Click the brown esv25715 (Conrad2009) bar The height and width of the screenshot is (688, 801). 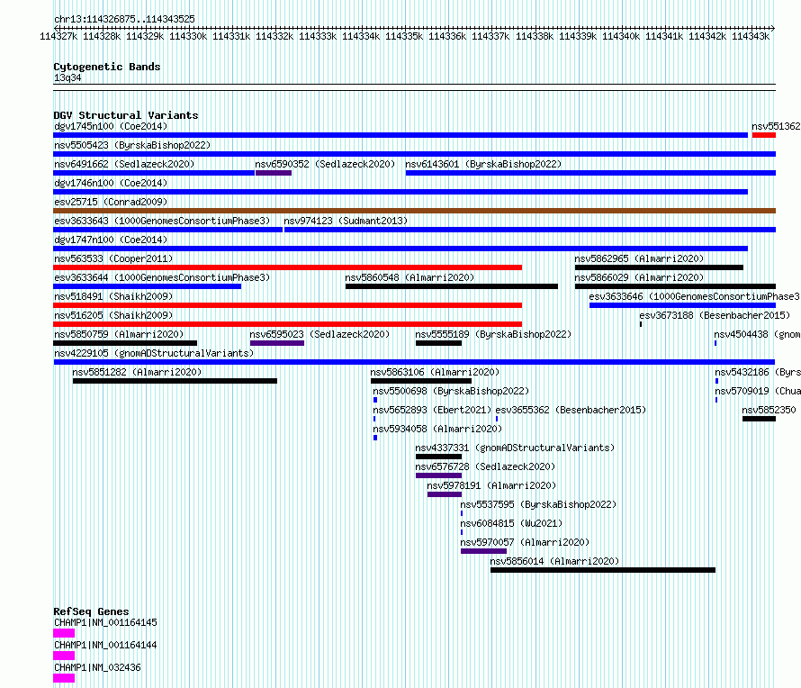pyautogui.click(x=414, y=211)
